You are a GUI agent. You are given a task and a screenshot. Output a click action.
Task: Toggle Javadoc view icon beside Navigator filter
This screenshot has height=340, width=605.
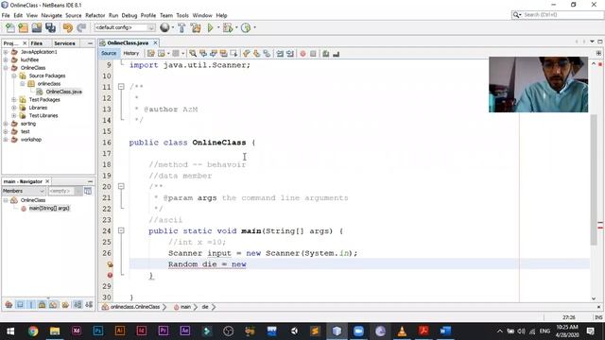point(88,191)
